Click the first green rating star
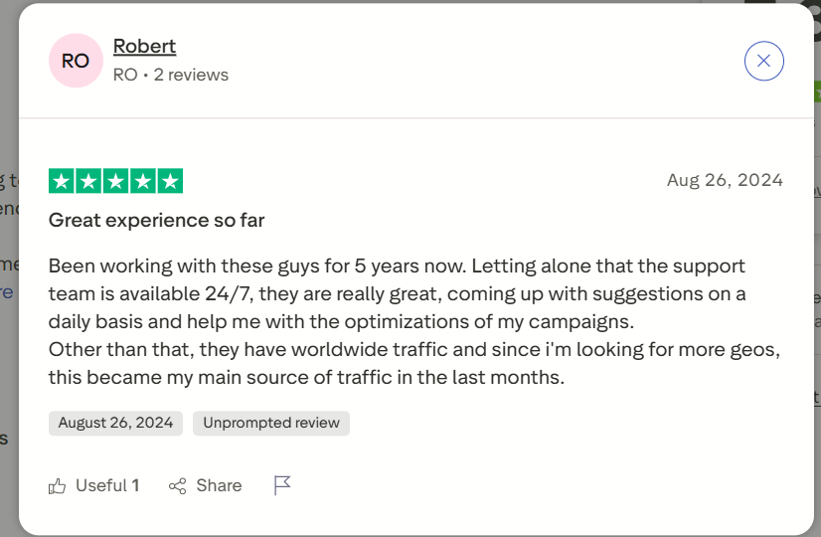821x537 pixels. [x=62, y=181]
